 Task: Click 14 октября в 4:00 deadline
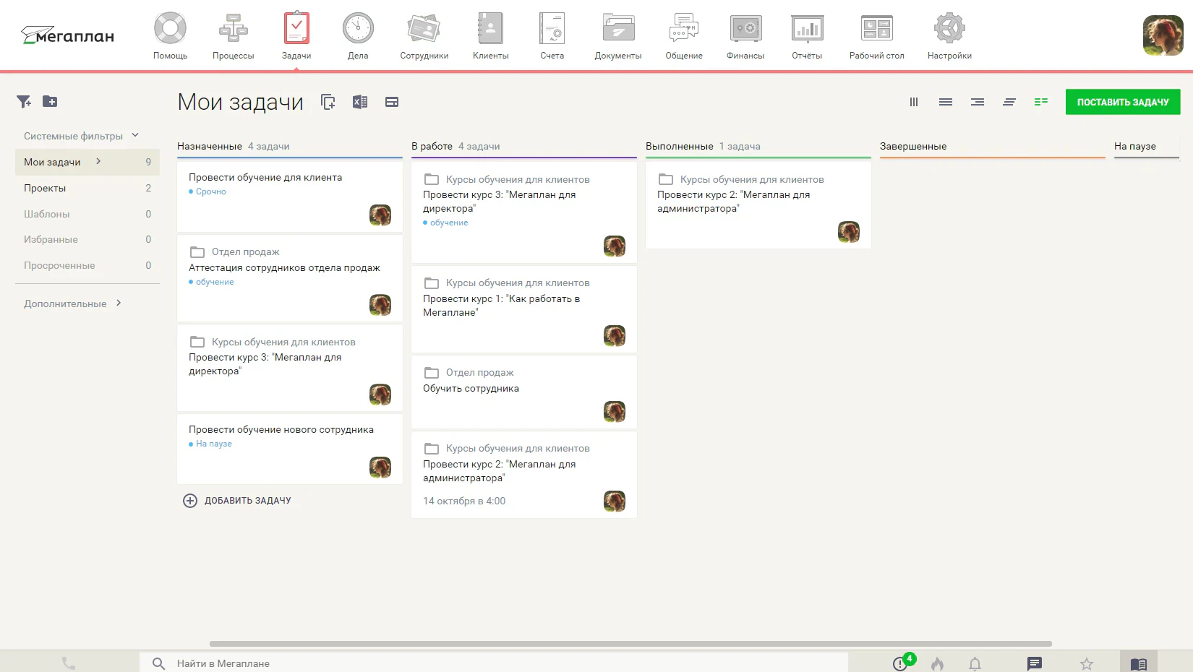464,501
